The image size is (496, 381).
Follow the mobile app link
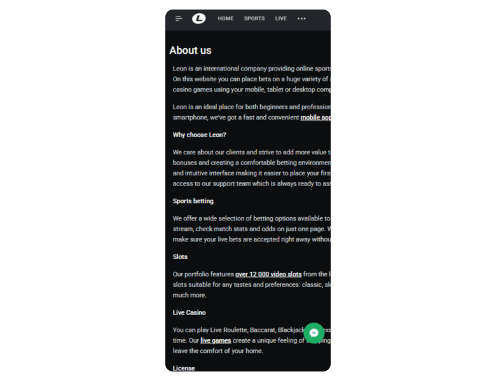[315, 117]
